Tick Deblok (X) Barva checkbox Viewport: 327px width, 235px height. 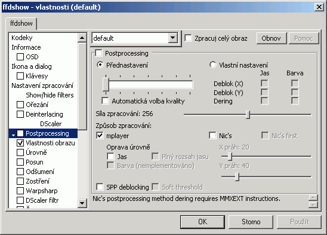click(x=295, y=84)
